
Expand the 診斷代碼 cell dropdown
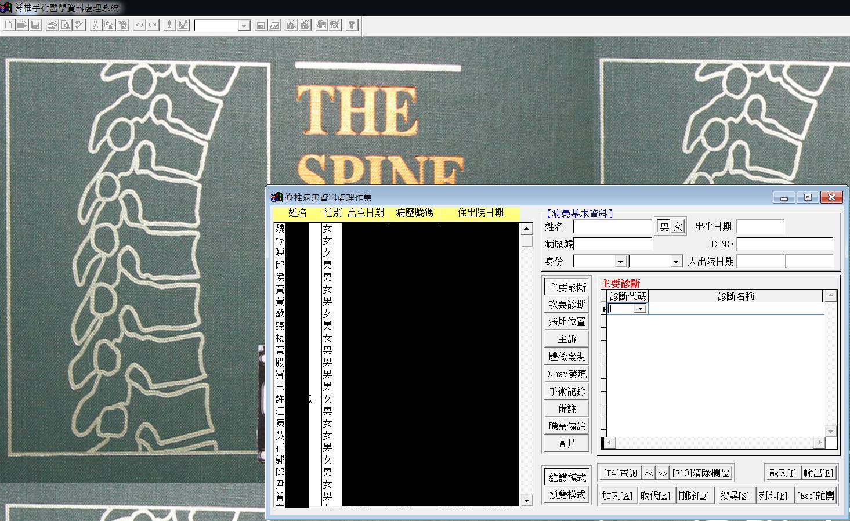(640, 309)
